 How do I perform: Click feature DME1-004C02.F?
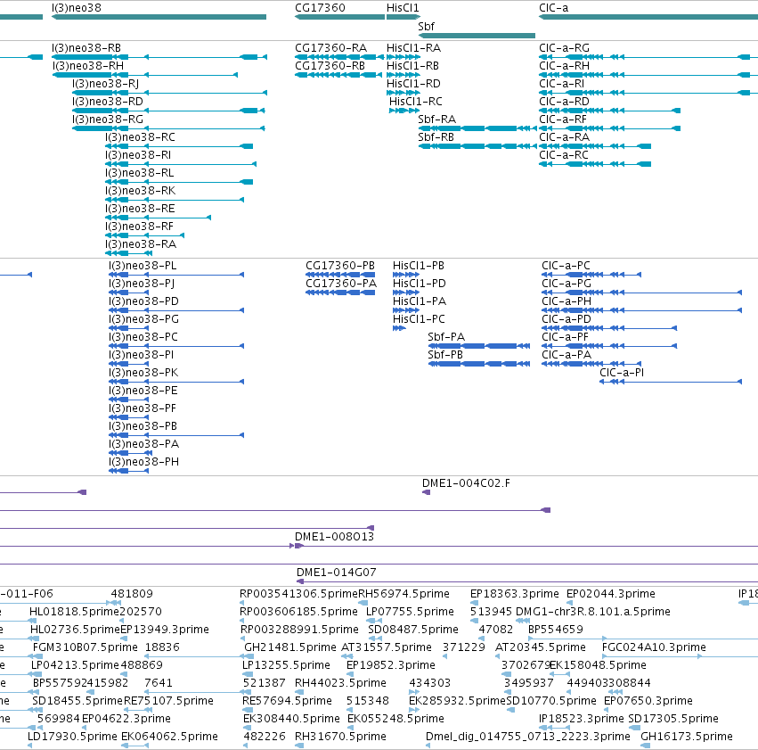tap(466, 483)
